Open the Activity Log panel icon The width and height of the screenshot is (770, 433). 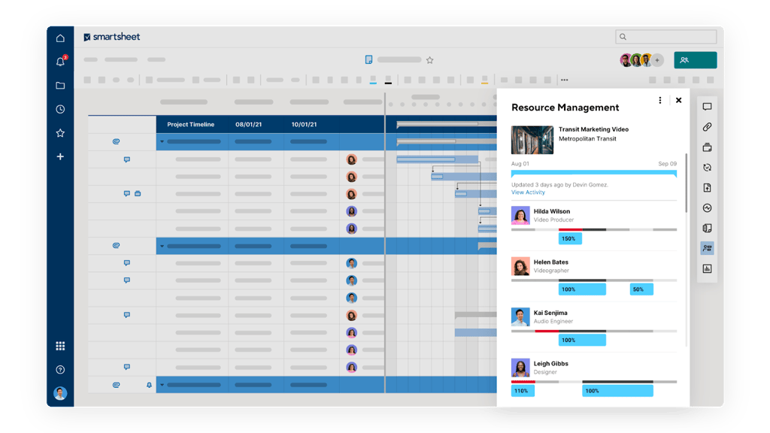tap(707, 207)
